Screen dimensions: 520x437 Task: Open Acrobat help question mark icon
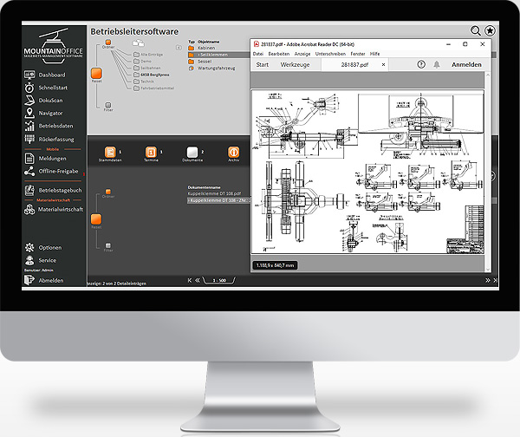tap(421, 64)
